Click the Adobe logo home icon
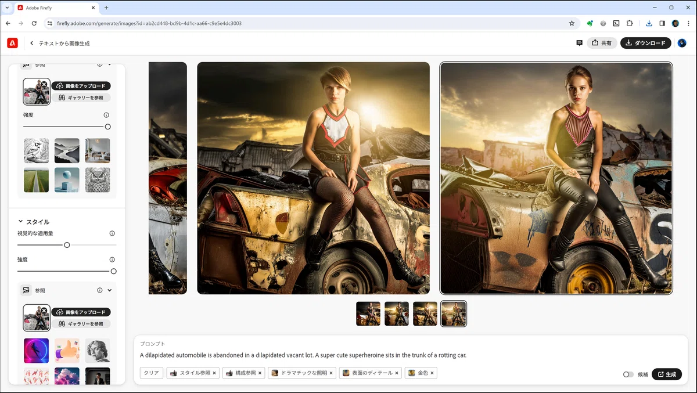Image resolution: width=697 pixels, height=393 pixels. 13,43
